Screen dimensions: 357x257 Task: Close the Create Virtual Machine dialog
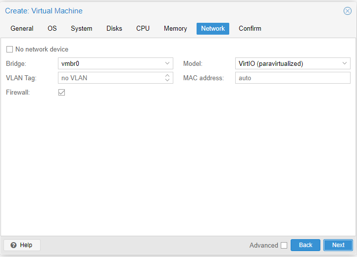[347, 11]
